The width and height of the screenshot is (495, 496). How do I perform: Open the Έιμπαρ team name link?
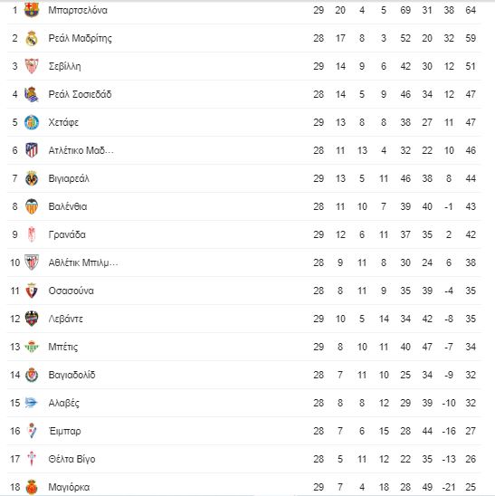[x=65, y=431]
